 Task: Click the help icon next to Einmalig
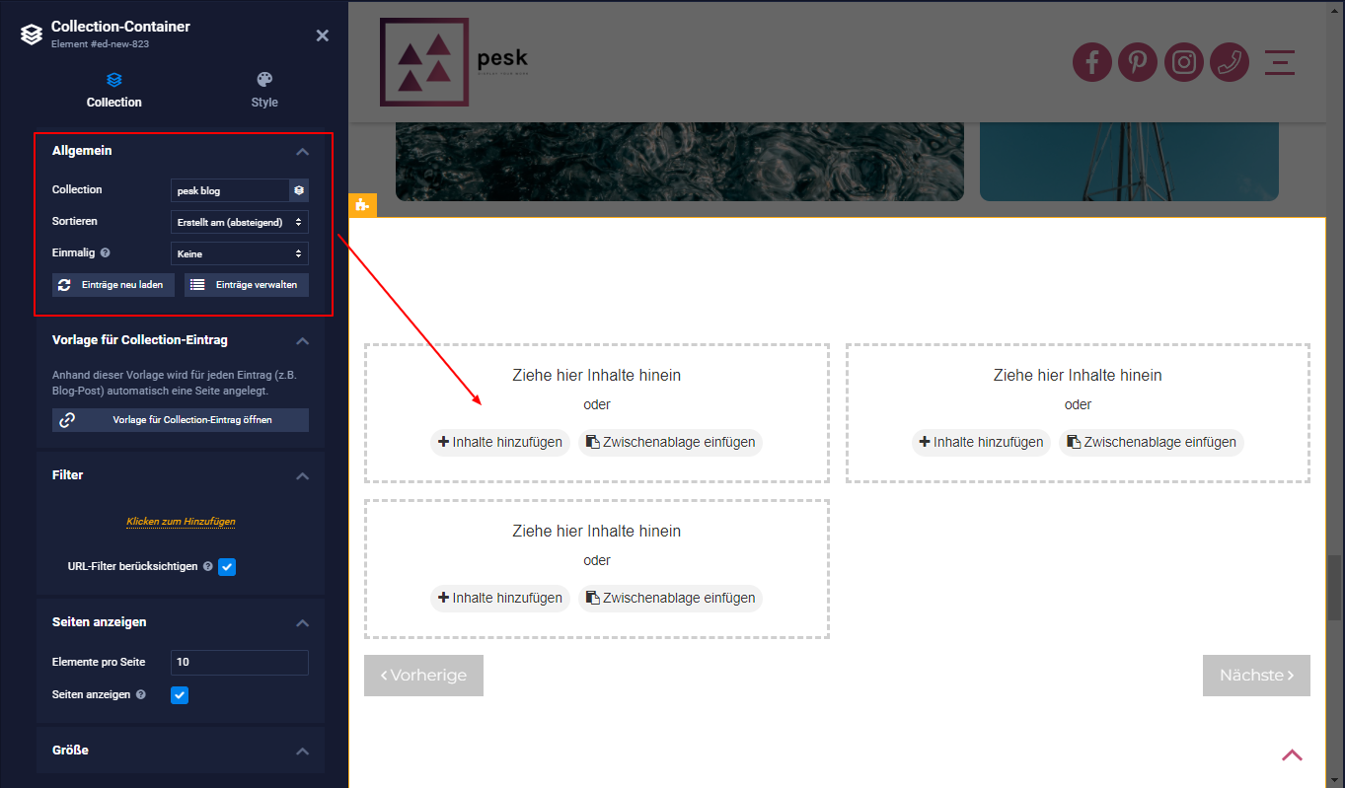[106, 253]
